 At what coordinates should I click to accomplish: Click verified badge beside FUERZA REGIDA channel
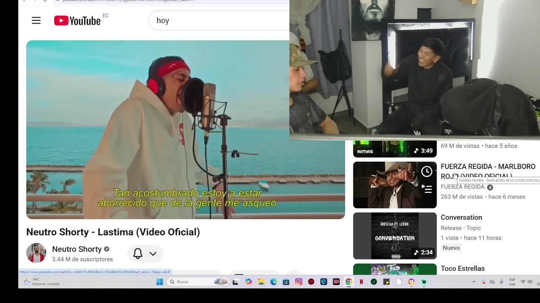pyautogui.click(x=490, y=187)
